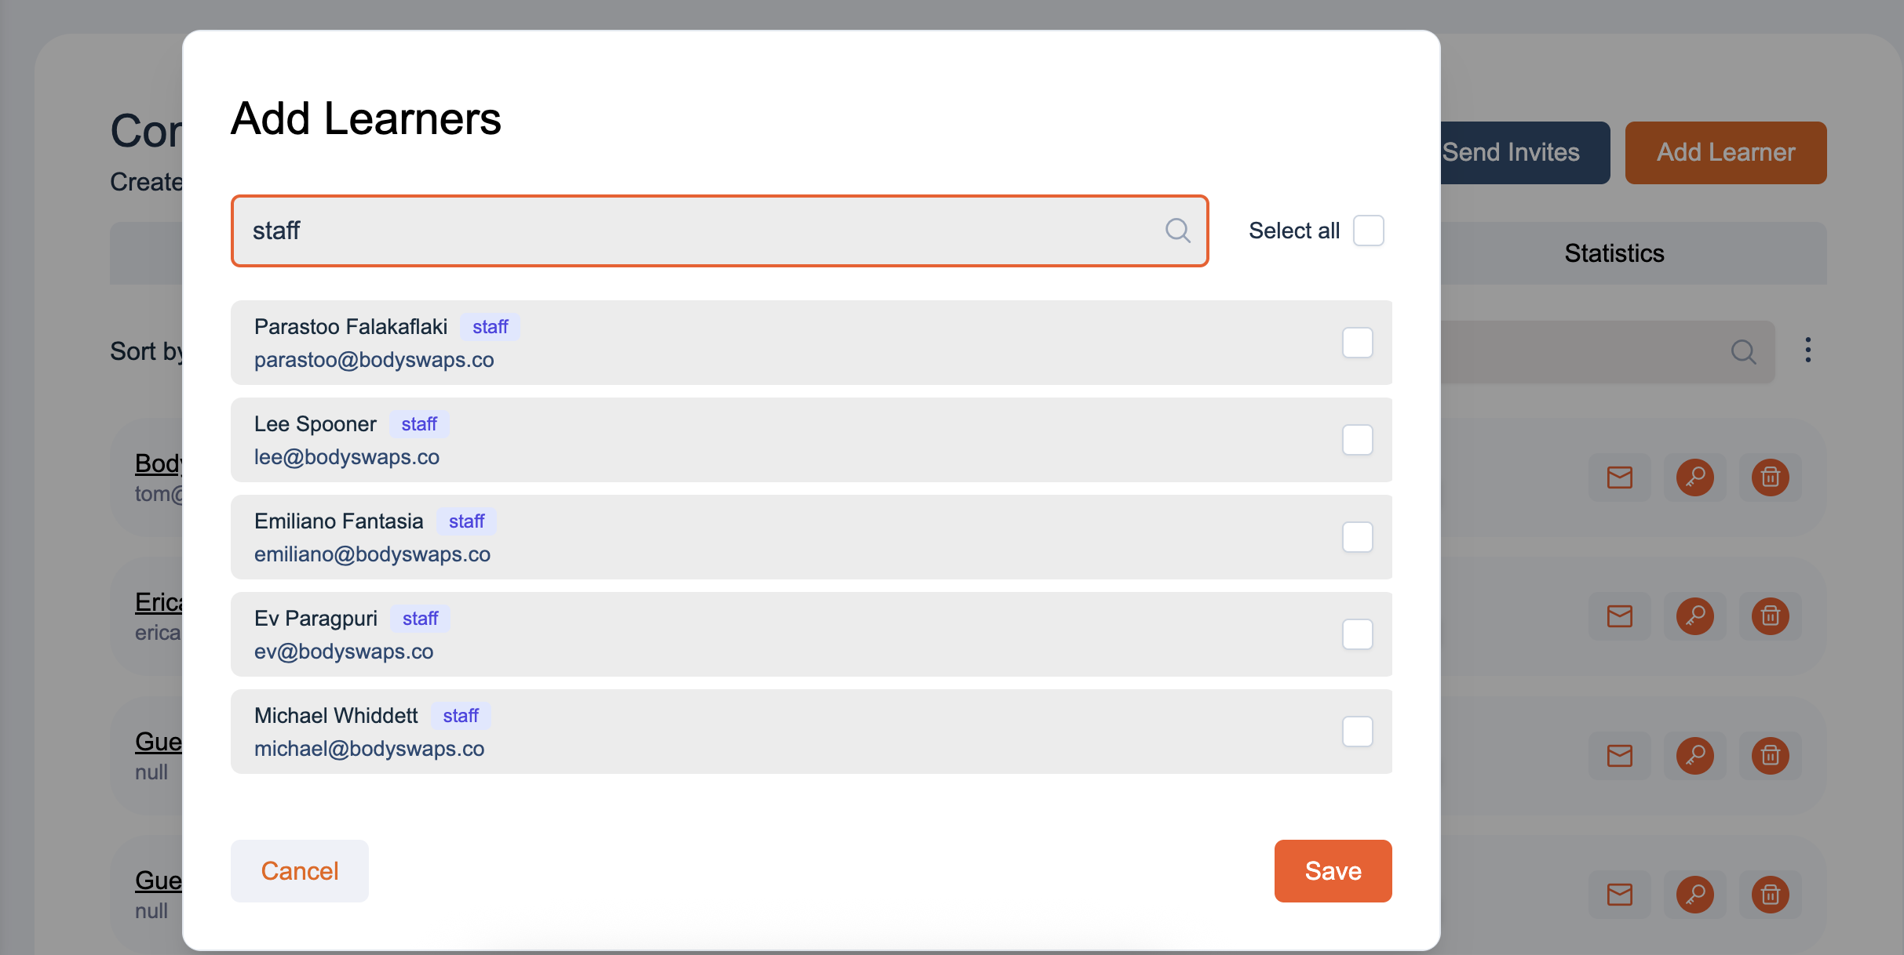Click the Add Learner button
This screenshot has height=955, width=1904.
(1726, 153)
